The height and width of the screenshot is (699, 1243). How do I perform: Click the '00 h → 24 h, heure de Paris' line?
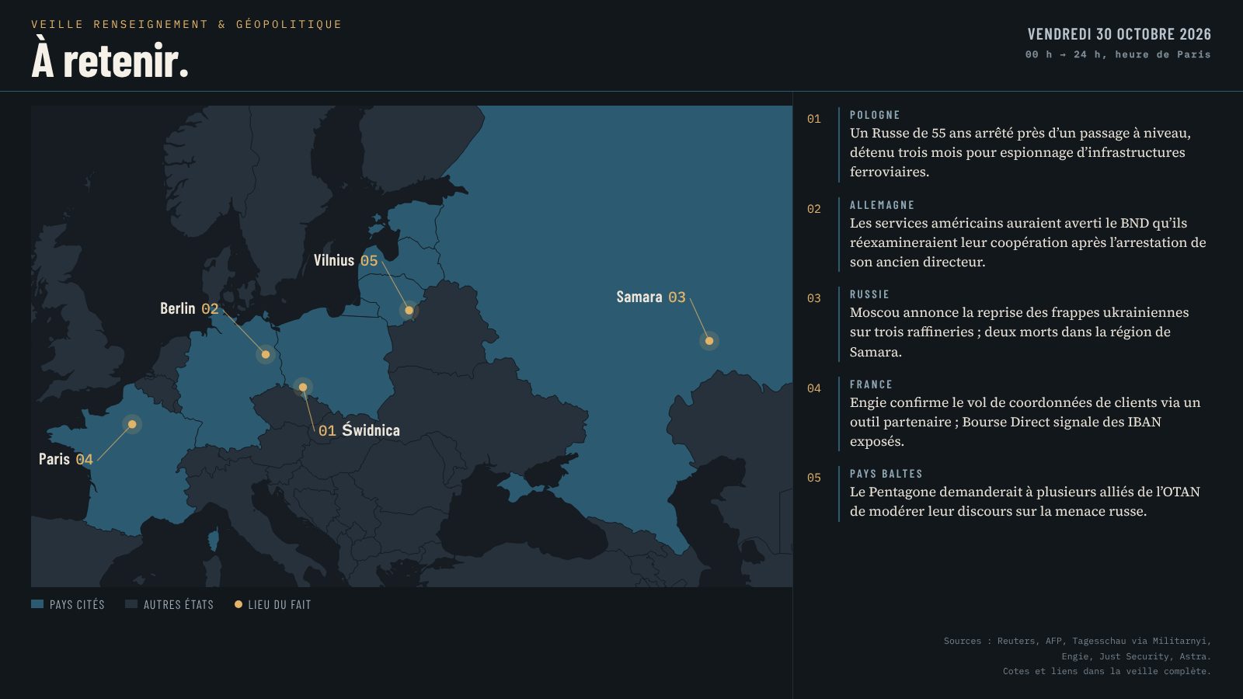click(x=1118, y=54)
